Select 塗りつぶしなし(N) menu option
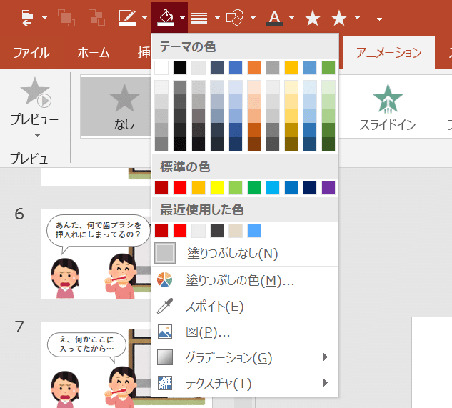The height and width of the screenshot is (408, 452). pyautogui.click(x=245, y=254)
